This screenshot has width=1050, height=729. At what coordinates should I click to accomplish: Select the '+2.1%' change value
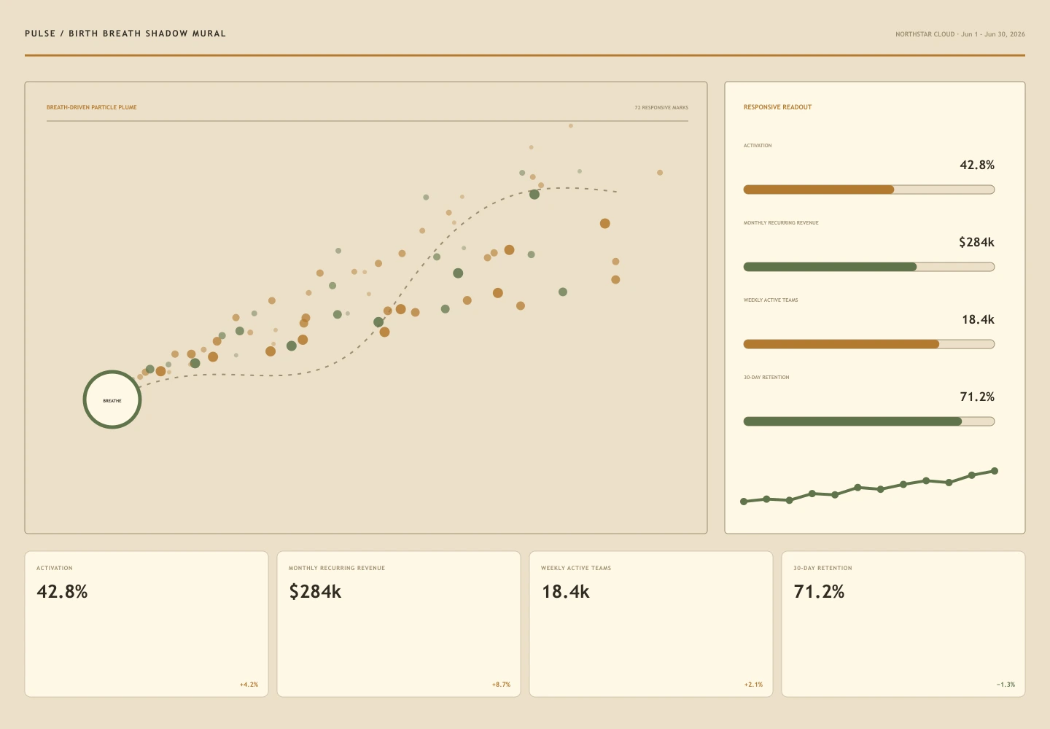coord(753,685)
